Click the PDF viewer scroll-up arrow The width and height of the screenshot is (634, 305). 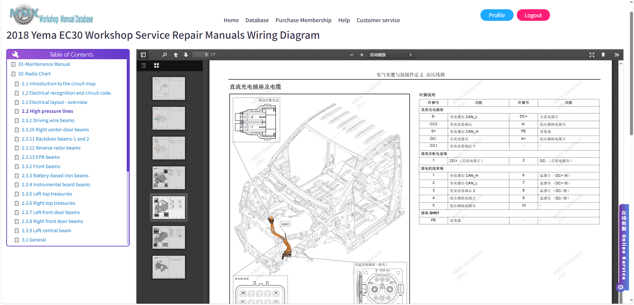621,63
